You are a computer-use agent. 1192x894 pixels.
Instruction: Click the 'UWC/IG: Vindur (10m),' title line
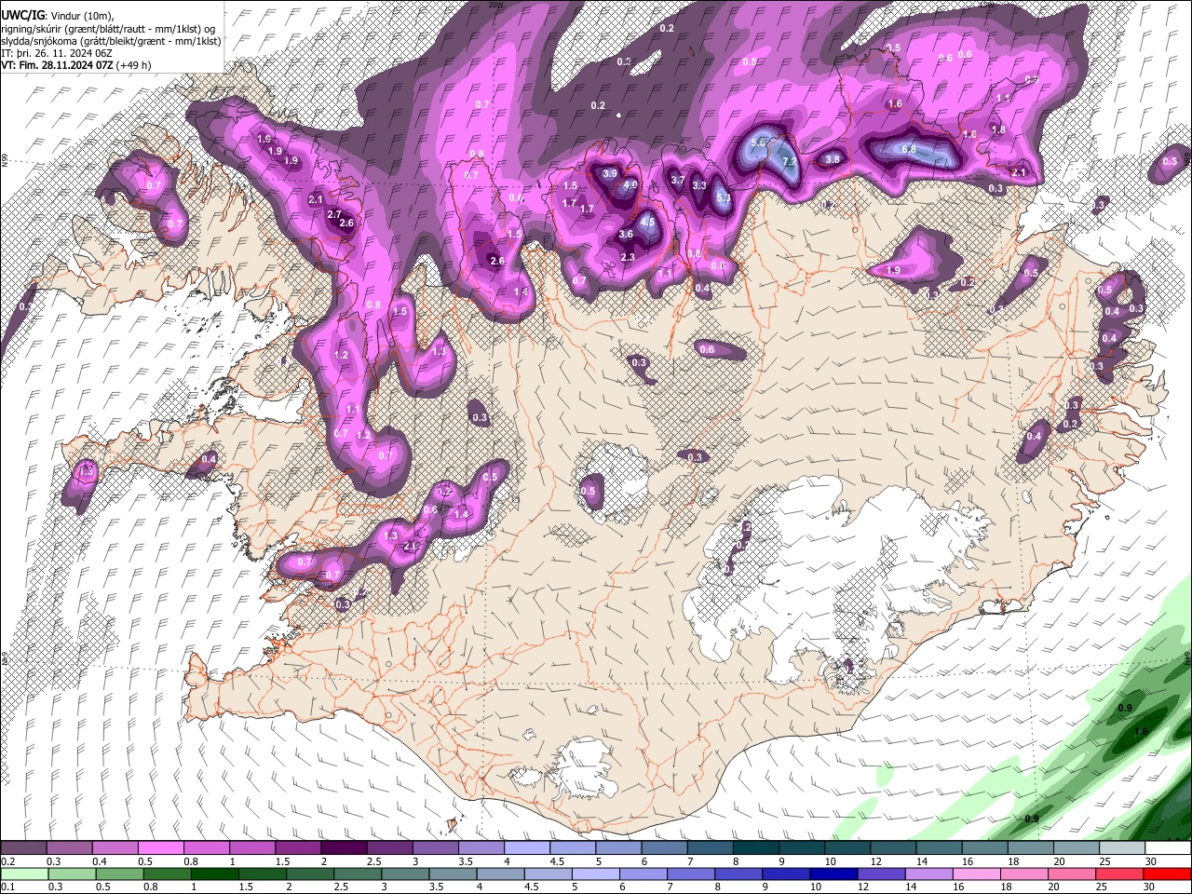(58, 16)
